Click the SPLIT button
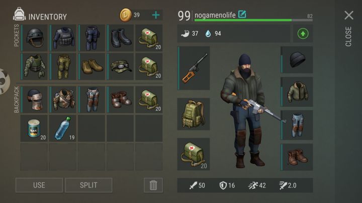The width and height of the screenshot is (362, 203). (x=88, y=185)
